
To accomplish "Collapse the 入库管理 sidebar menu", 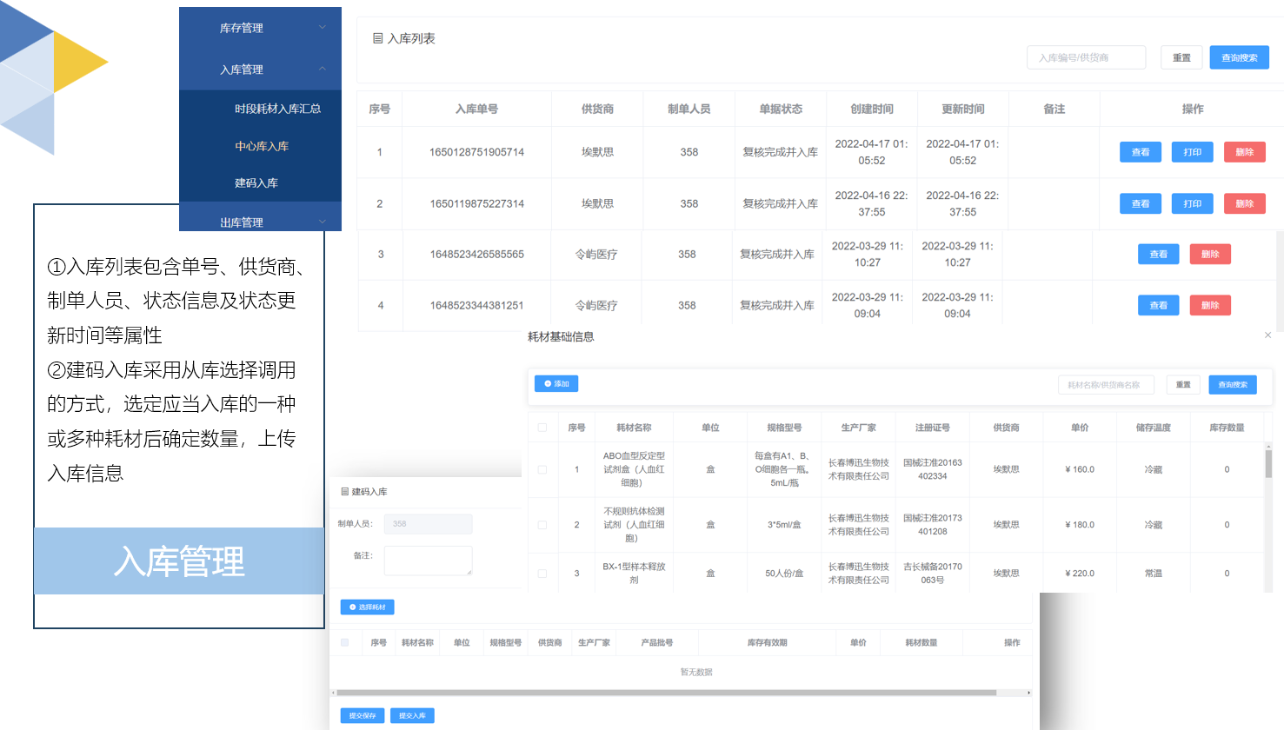I will pyautogui.click(x=260, y=70).
